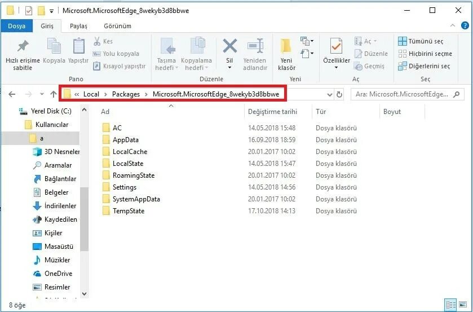This screenshot has width=473, height=312.
Task: Open the dropdown arrow under Sil
Action: click(x=229, y=67)
